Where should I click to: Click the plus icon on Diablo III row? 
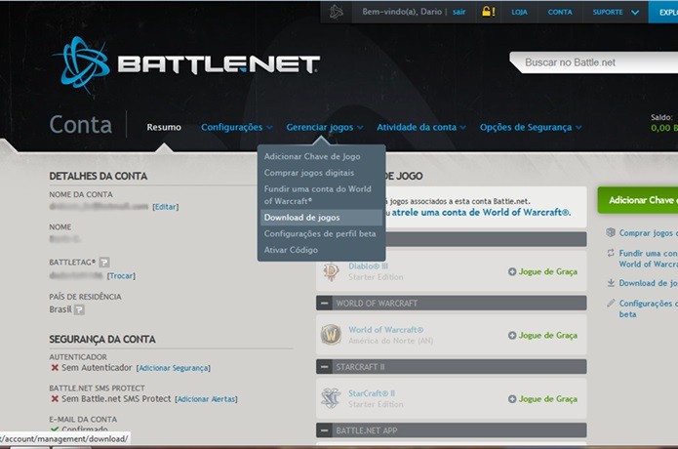pyautogui.click(x=512, y=271)
